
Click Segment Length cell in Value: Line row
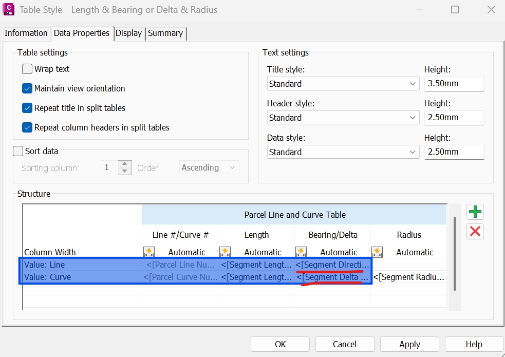coord(256,265)
